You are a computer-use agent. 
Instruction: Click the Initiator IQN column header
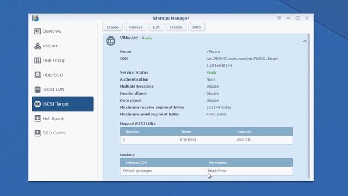pyautogui.click(x=136, y=163)
